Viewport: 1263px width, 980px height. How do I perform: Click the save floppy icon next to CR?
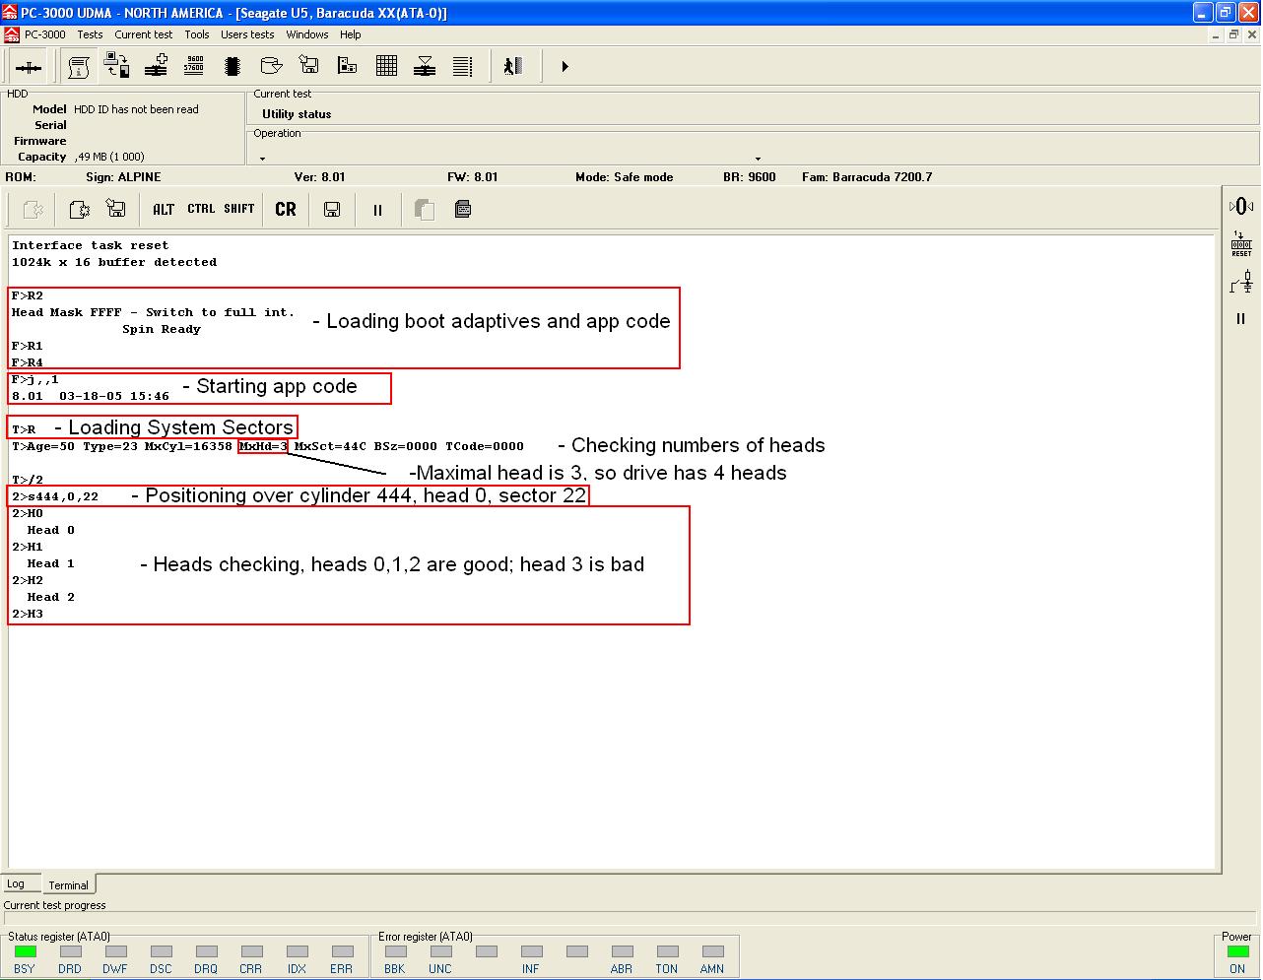332,209
